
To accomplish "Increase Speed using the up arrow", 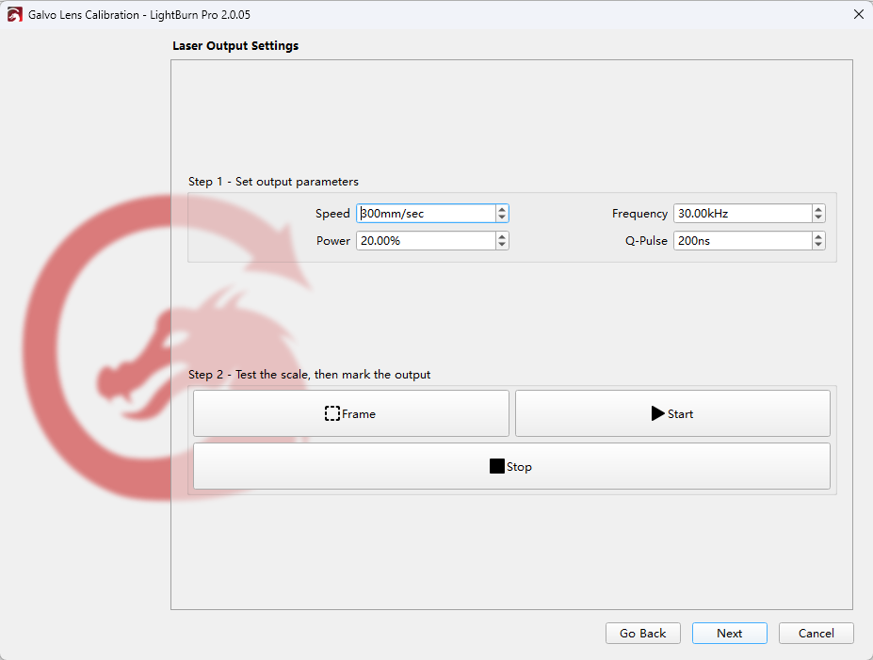I will click(x=502, y=210).
